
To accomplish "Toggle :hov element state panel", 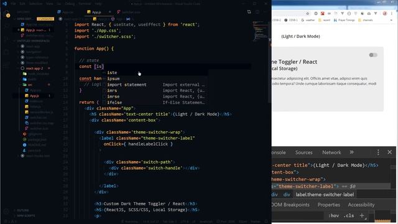I will [333, 215].
